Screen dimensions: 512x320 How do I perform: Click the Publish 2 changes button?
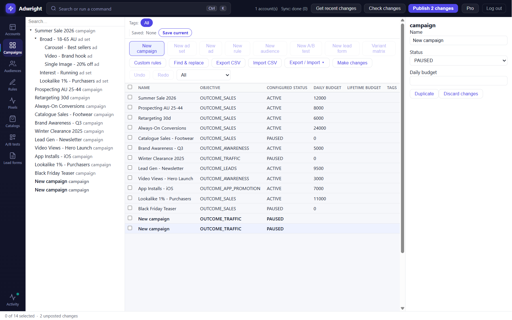pyautogui.click(x=433, y=9)
